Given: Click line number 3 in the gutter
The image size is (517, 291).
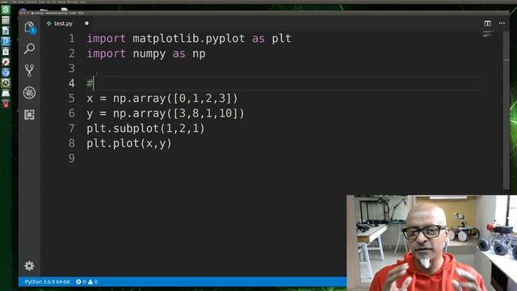Looking at the screenshot, I should [x=72, y=68].
